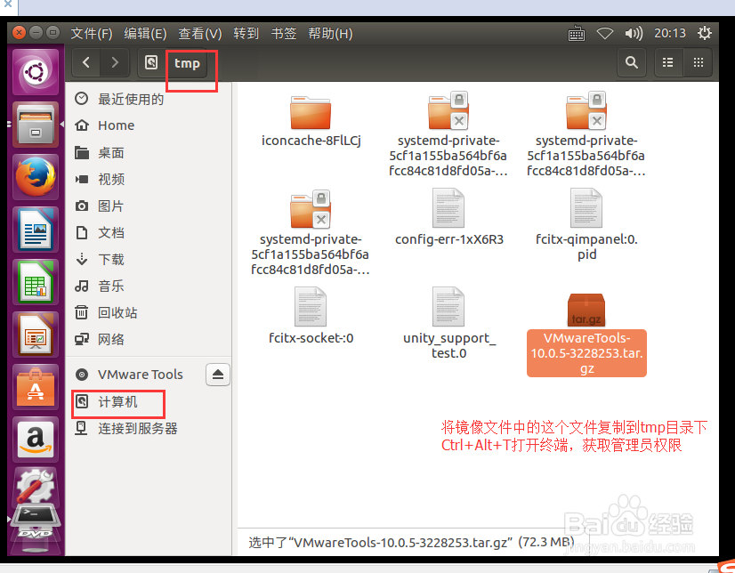Screen dimensions: 735x573
Task: Open 桌面 folder in the sidebar
Action: click(150, 153)
